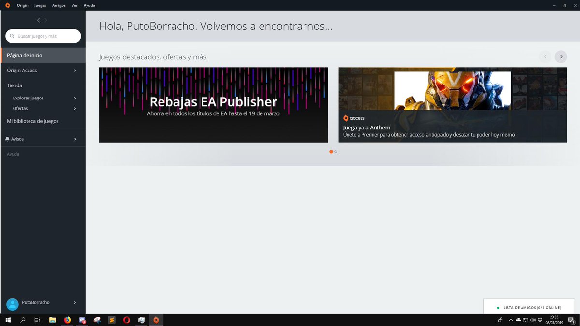Expand the Ofertas chevron
The height and width of the screenshot is (326, 580).
click(75, 108)
